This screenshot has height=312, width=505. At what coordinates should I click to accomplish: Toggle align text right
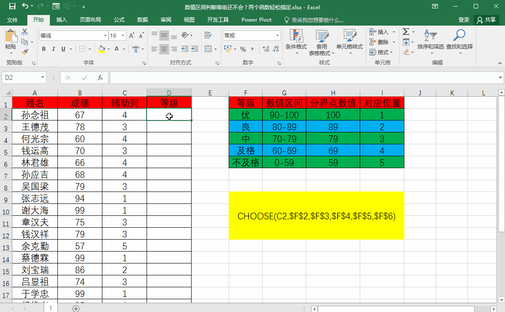click(174, 49)
